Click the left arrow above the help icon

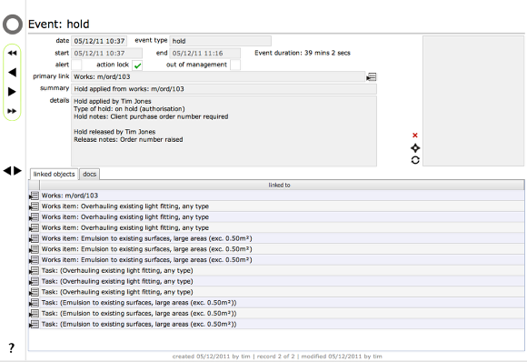click(x=7, y=171)
